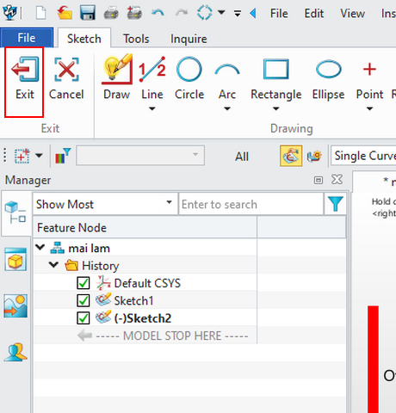Cancel the sketch with the X icon

(66, 70)
